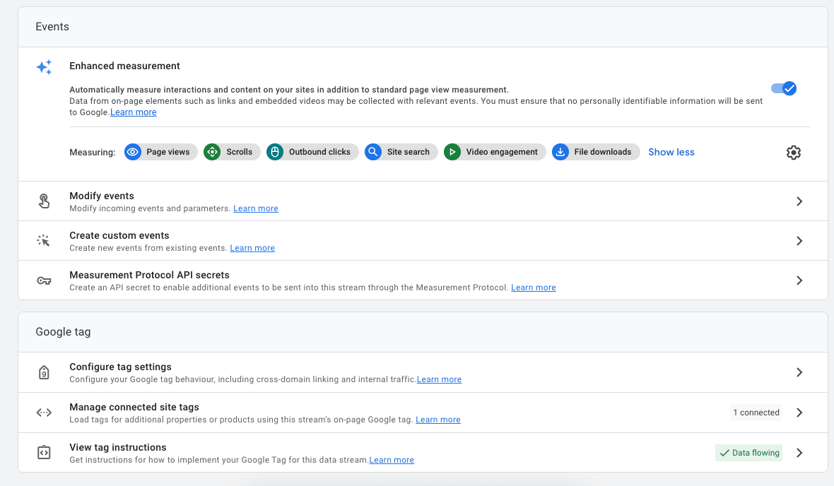Select the Site search chip label
Viewport: 834px width, 486px height.
(x=409, y=152)
